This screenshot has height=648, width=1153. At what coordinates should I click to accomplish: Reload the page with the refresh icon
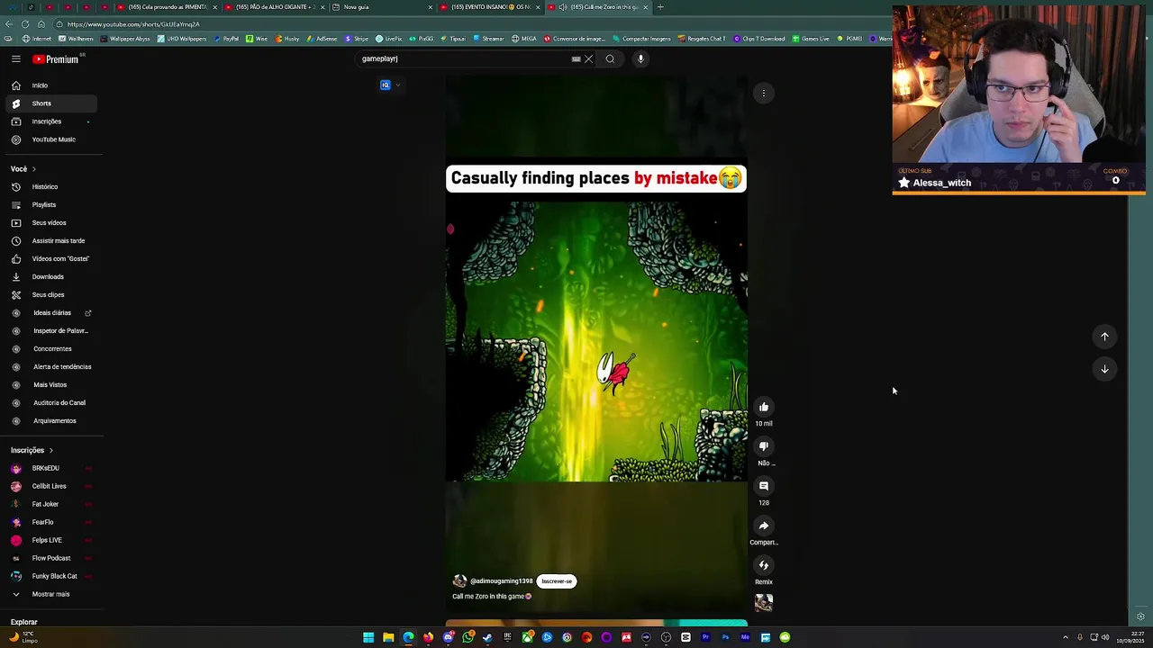coord(24,24)
